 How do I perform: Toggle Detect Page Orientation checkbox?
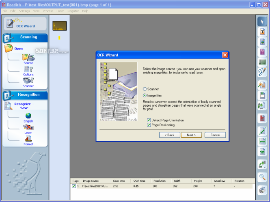(x=149, y=120)
